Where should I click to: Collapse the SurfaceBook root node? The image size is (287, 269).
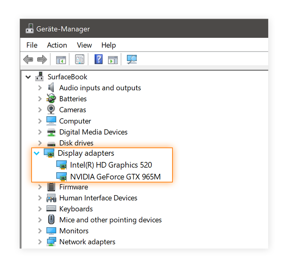pyautogui.click(x=28, y=77)
